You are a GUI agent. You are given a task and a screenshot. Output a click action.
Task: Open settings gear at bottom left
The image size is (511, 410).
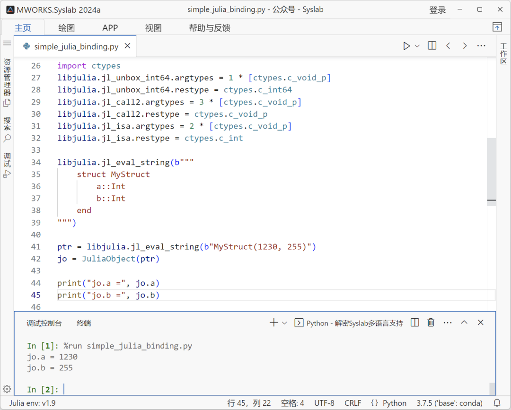[7, 389]
